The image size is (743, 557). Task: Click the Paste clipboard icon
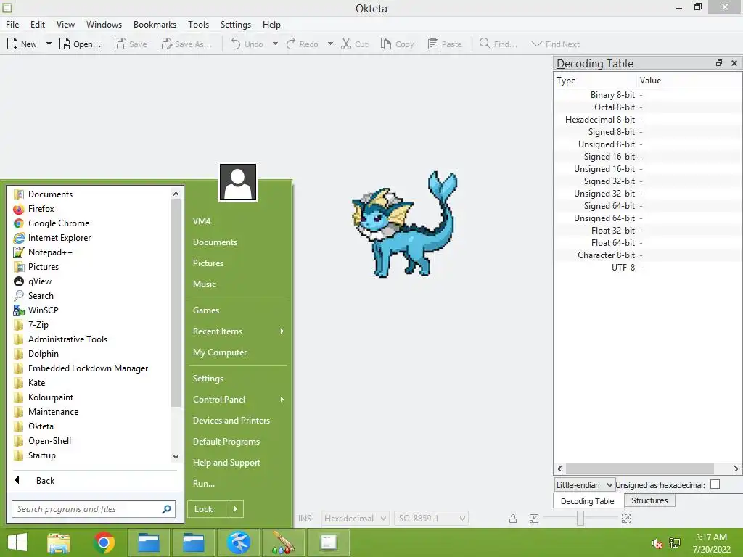(x=432, y=44)
